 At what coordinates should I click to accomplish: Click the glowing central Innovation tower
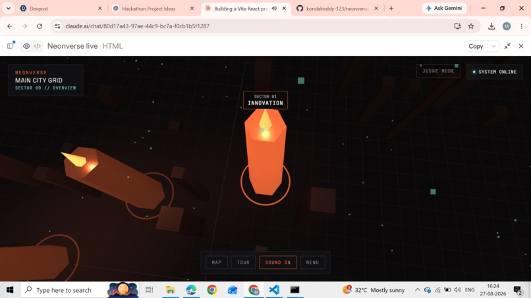[265, 152]
